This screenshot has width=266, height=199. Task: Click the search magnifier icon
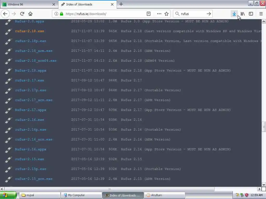(177, 14)
